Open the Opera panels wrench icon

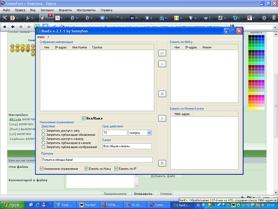[x=5, y=18]
